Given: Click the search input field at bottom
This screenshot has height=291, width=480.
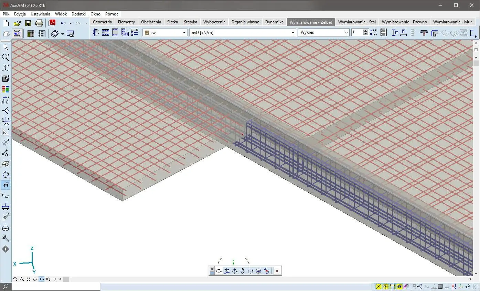Looking at the screenshot, I should point(56,286).
